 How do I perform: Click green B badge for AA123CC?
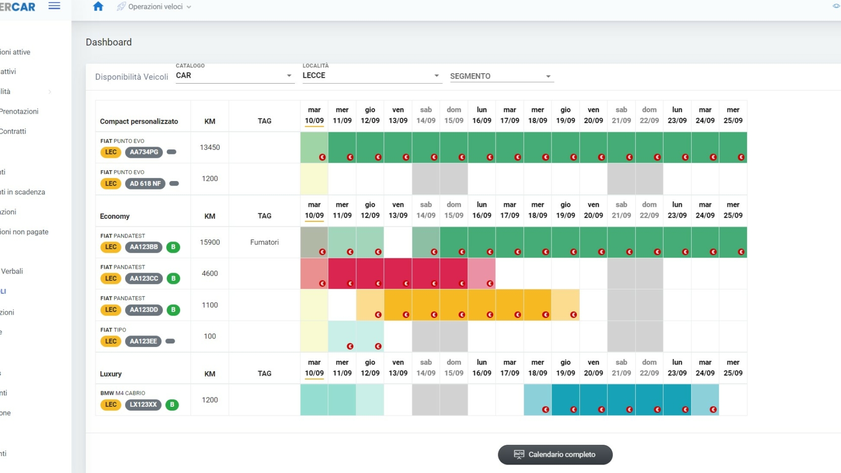point(173,279)
